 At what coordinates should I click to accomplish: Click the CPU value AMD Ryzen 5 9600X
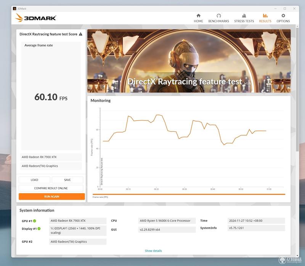[x=167, y=221]
